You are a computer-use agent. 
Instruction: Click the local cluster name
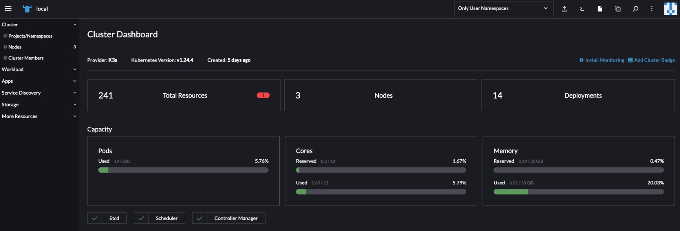tap(42, 8)
